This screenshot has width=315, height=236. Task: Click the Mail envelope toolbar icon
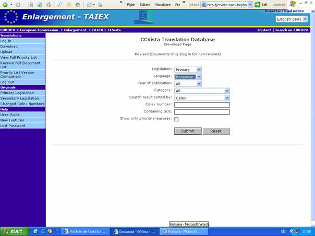point(89,5)
